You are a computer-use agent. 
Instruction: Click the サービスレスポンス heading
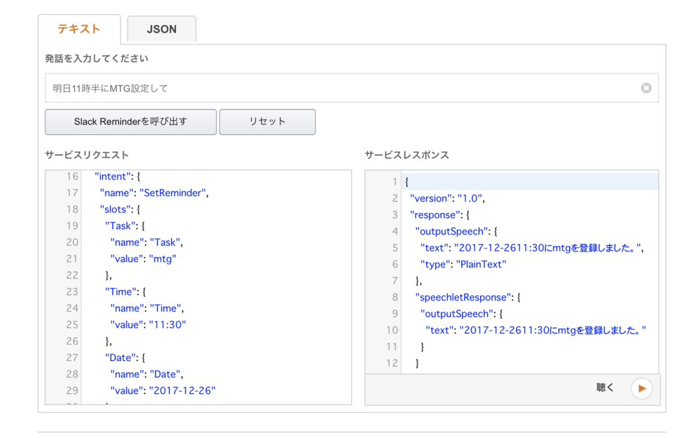point(407,155)
